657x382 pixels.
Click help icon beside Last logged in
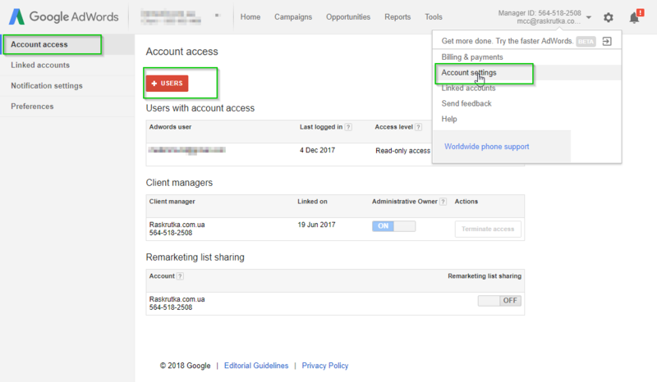pyautogui.click(x=348, y=127)
